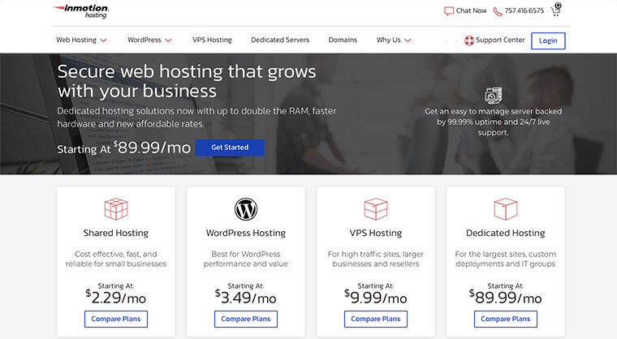Click the Chat Now link
This screenshot has width=617, height=339.
coord(471,11)
